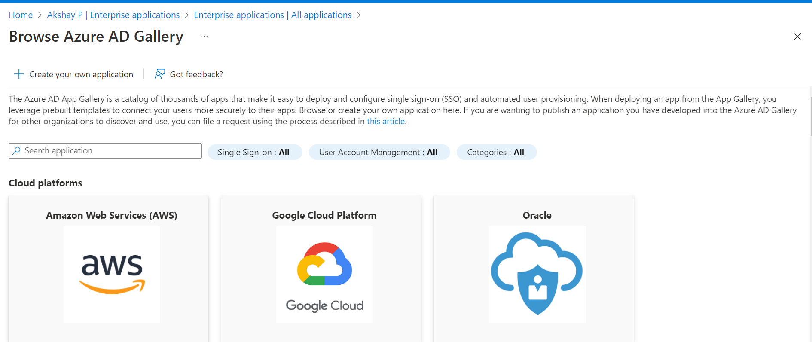Close the Browse Azure AD Gallery pane

point(797,37)
